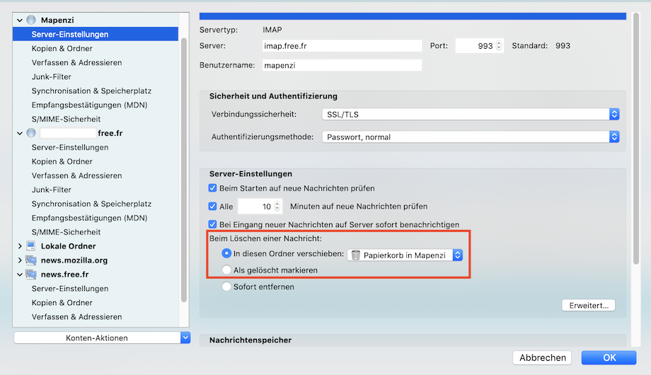Click the Lokale Ordner computer icon
The image size is (651, 375).
[x=31, y=246]
